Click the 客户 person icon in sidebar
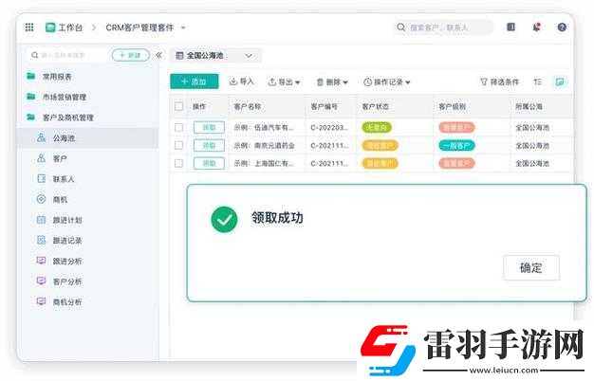Image resolution: width=594 pixels, height=381 pixels. tap(42, 158)
